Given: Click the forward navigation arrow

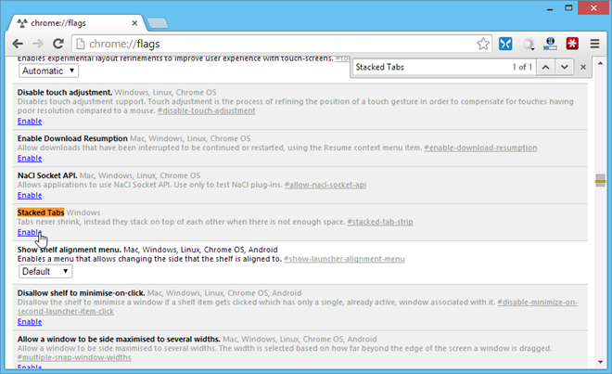Looking at the screenshot, I should [x=36, y=44].
